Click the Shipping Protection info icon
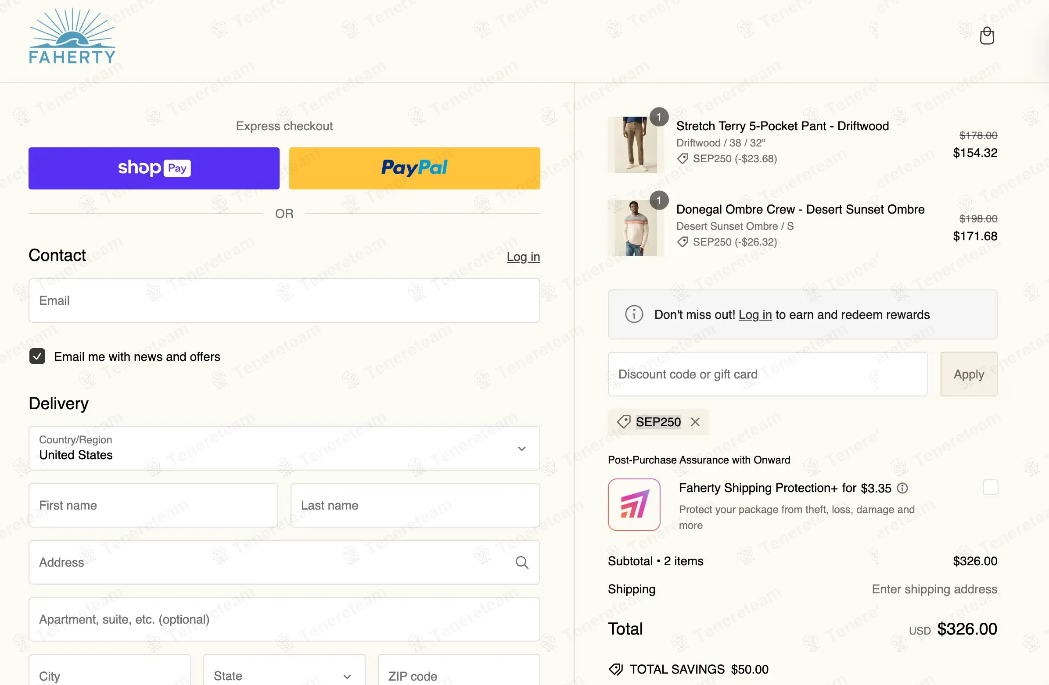 click(903, 488)
